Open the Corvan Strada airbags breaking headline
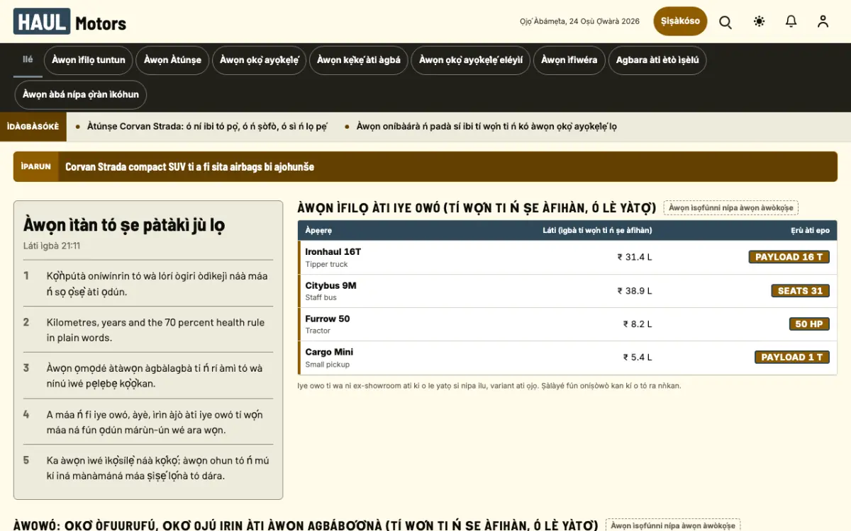 click(x=189, y=167)
